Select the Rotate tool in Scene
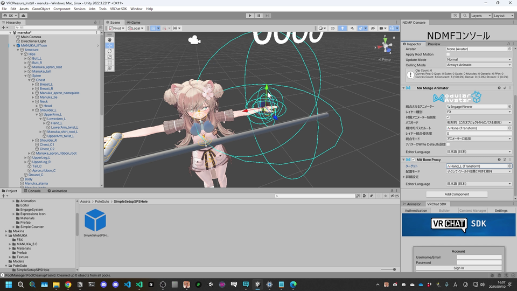This screenshot has height=291, width=517. 109,51
